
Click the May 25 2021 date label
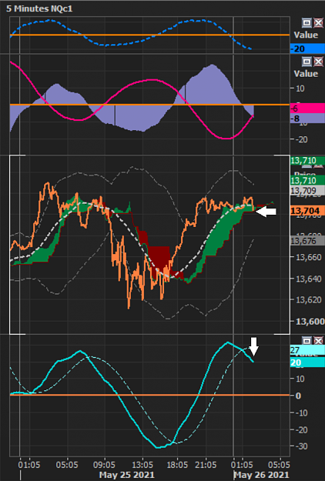click(x=127, y=475)
